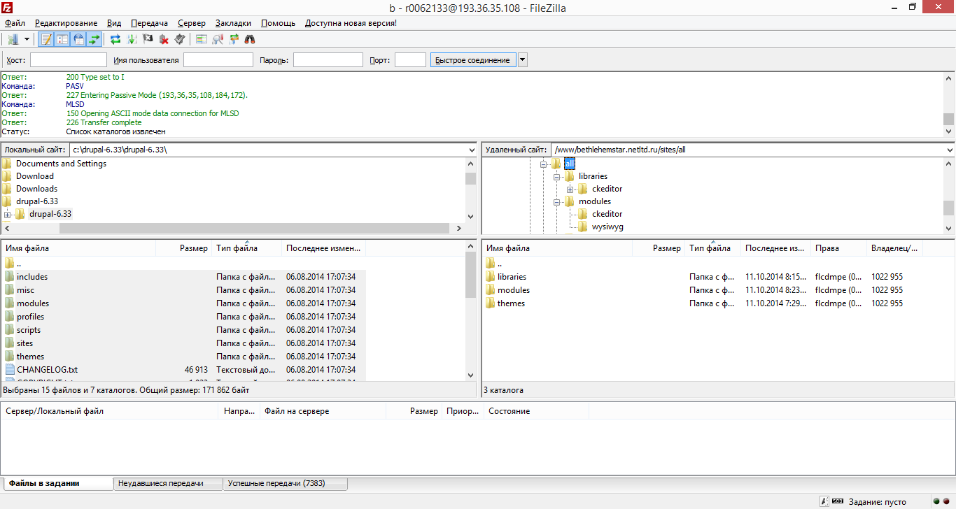Toggle directory comparison icon
Image resolution: width=956 pixels, height=509 pixels.
coord(218,39)
